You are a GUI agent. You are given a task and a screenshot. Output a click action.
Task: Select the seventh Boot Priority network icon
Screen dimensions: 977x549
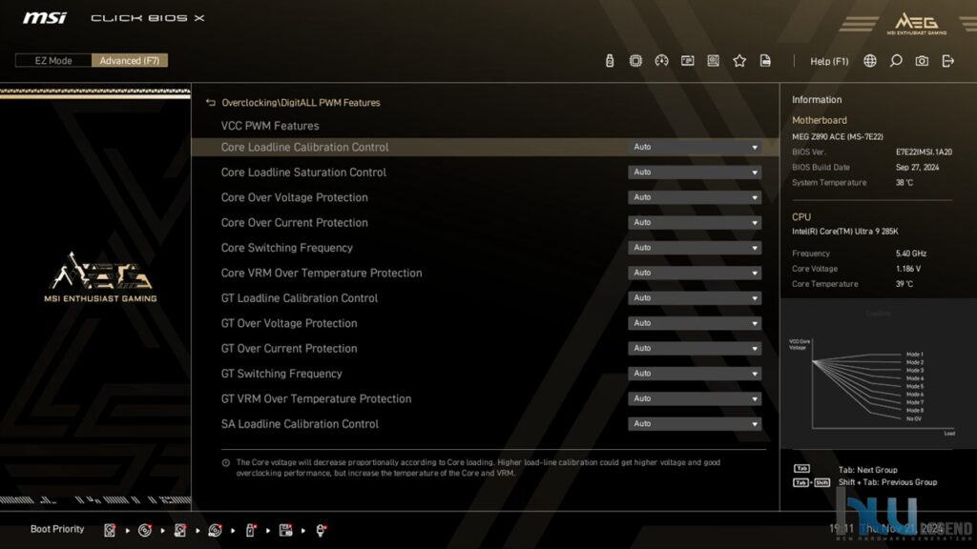[321, 530]
